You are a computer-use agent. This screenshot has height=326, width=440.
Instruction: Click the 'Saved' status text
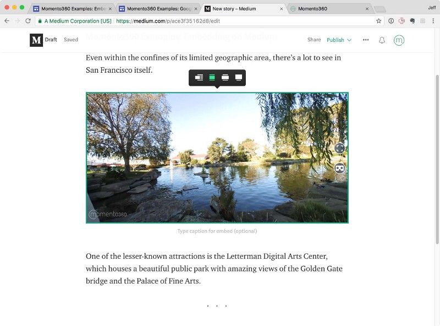(71, 40)
